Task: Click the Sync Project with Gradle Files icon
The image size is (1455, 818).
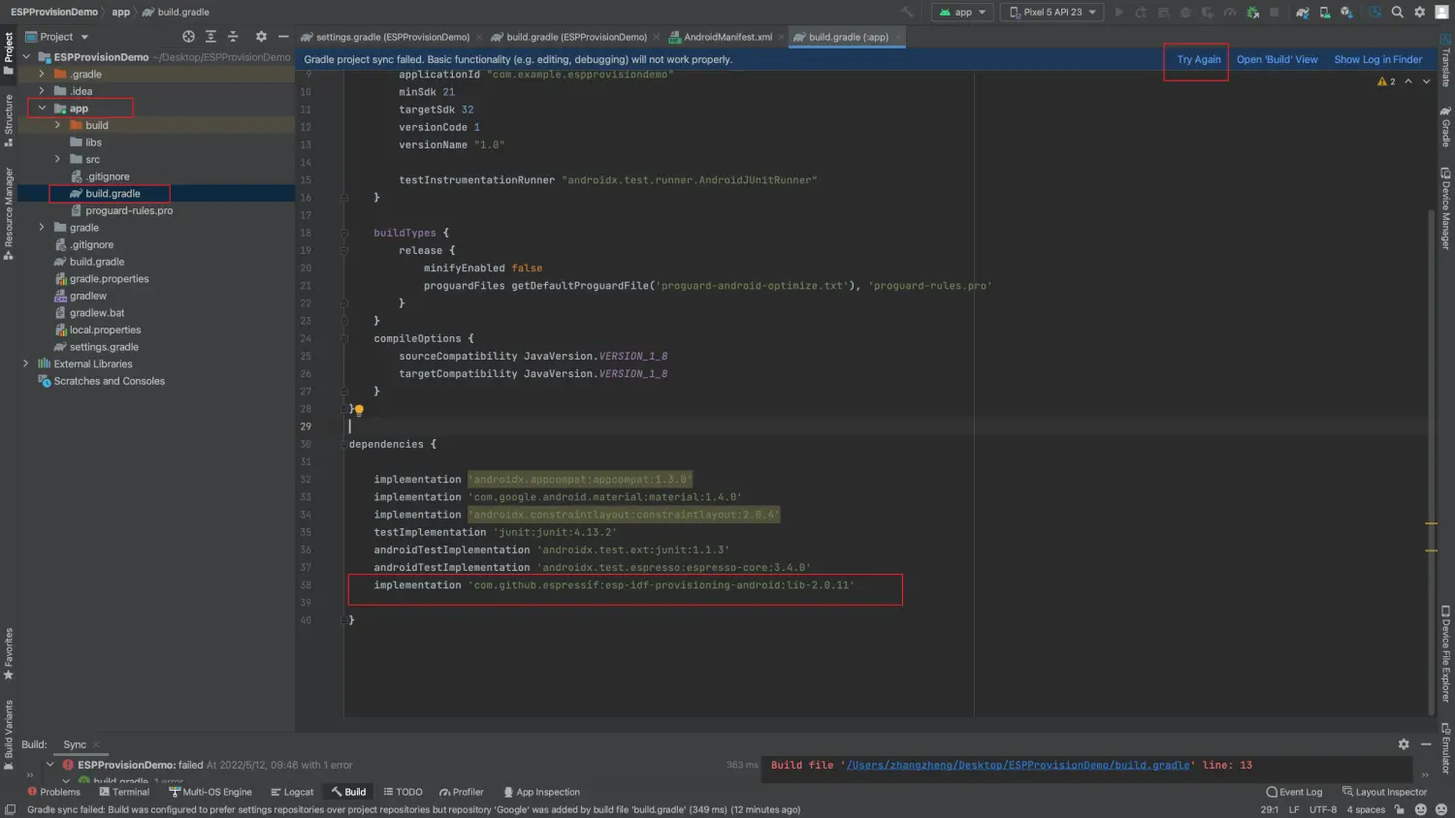Action: point(1303,13)
